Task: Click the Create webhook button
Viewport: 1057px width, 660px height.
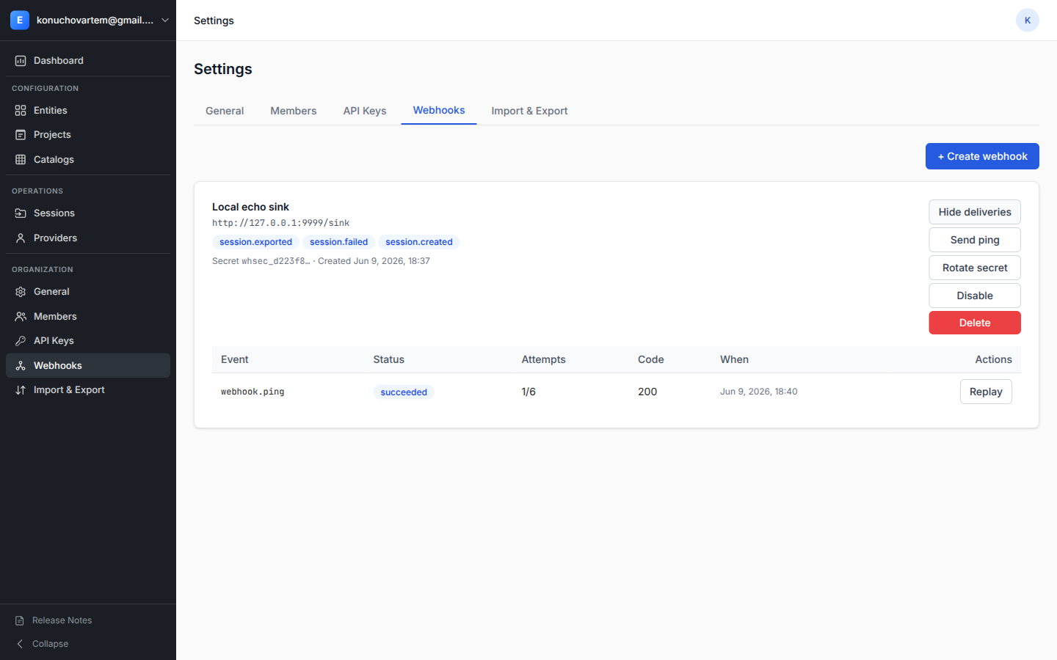Action: click(x=982, y=156)
